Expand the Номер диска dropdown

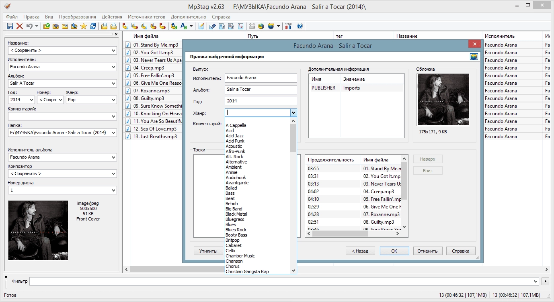tap(113, 190)
